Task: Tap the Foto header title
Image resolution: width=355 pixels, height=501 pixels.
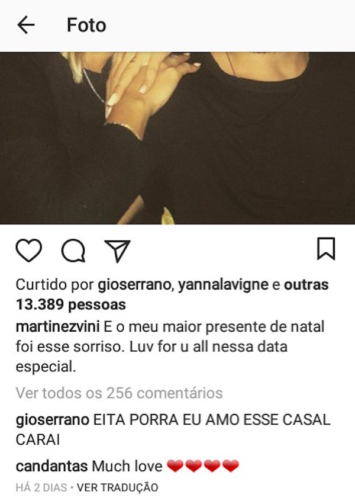Action: (x=86, y=25)
